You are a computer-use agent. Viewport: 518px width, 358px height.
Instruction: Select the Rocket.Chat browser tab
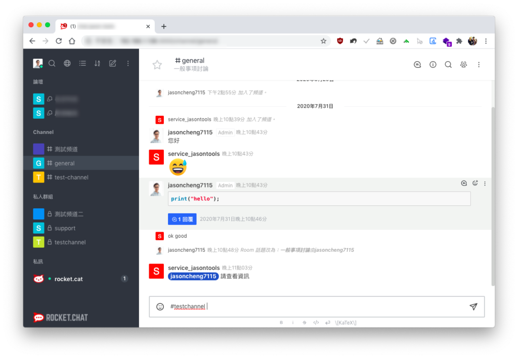click(x=105, y=26)
